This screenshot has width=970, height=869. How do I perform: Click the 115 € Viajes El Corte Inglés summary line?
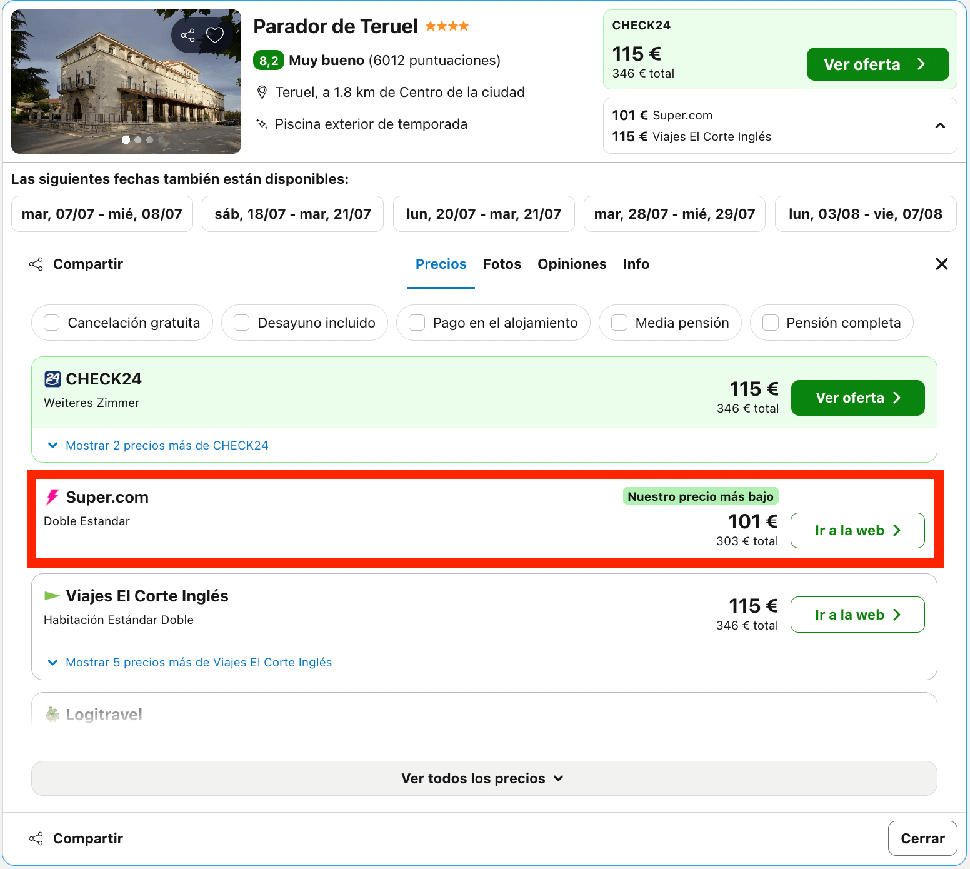pyautogui.click(x=692, y=136)
